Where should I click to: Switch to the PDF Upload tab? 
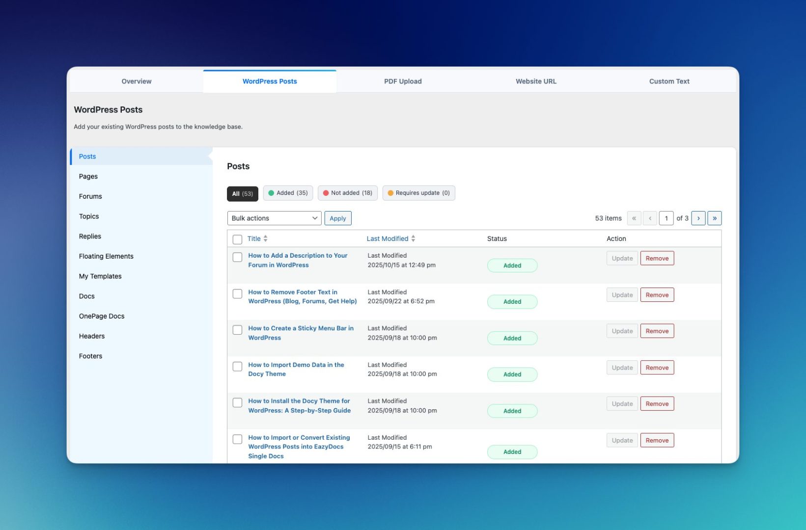point(402,81)
